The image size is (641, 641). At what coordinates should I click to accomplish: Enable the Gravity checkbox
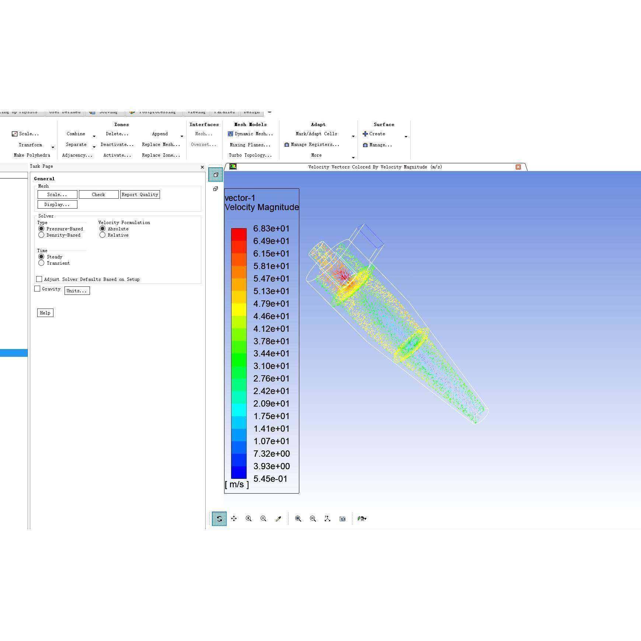point(37,289)
